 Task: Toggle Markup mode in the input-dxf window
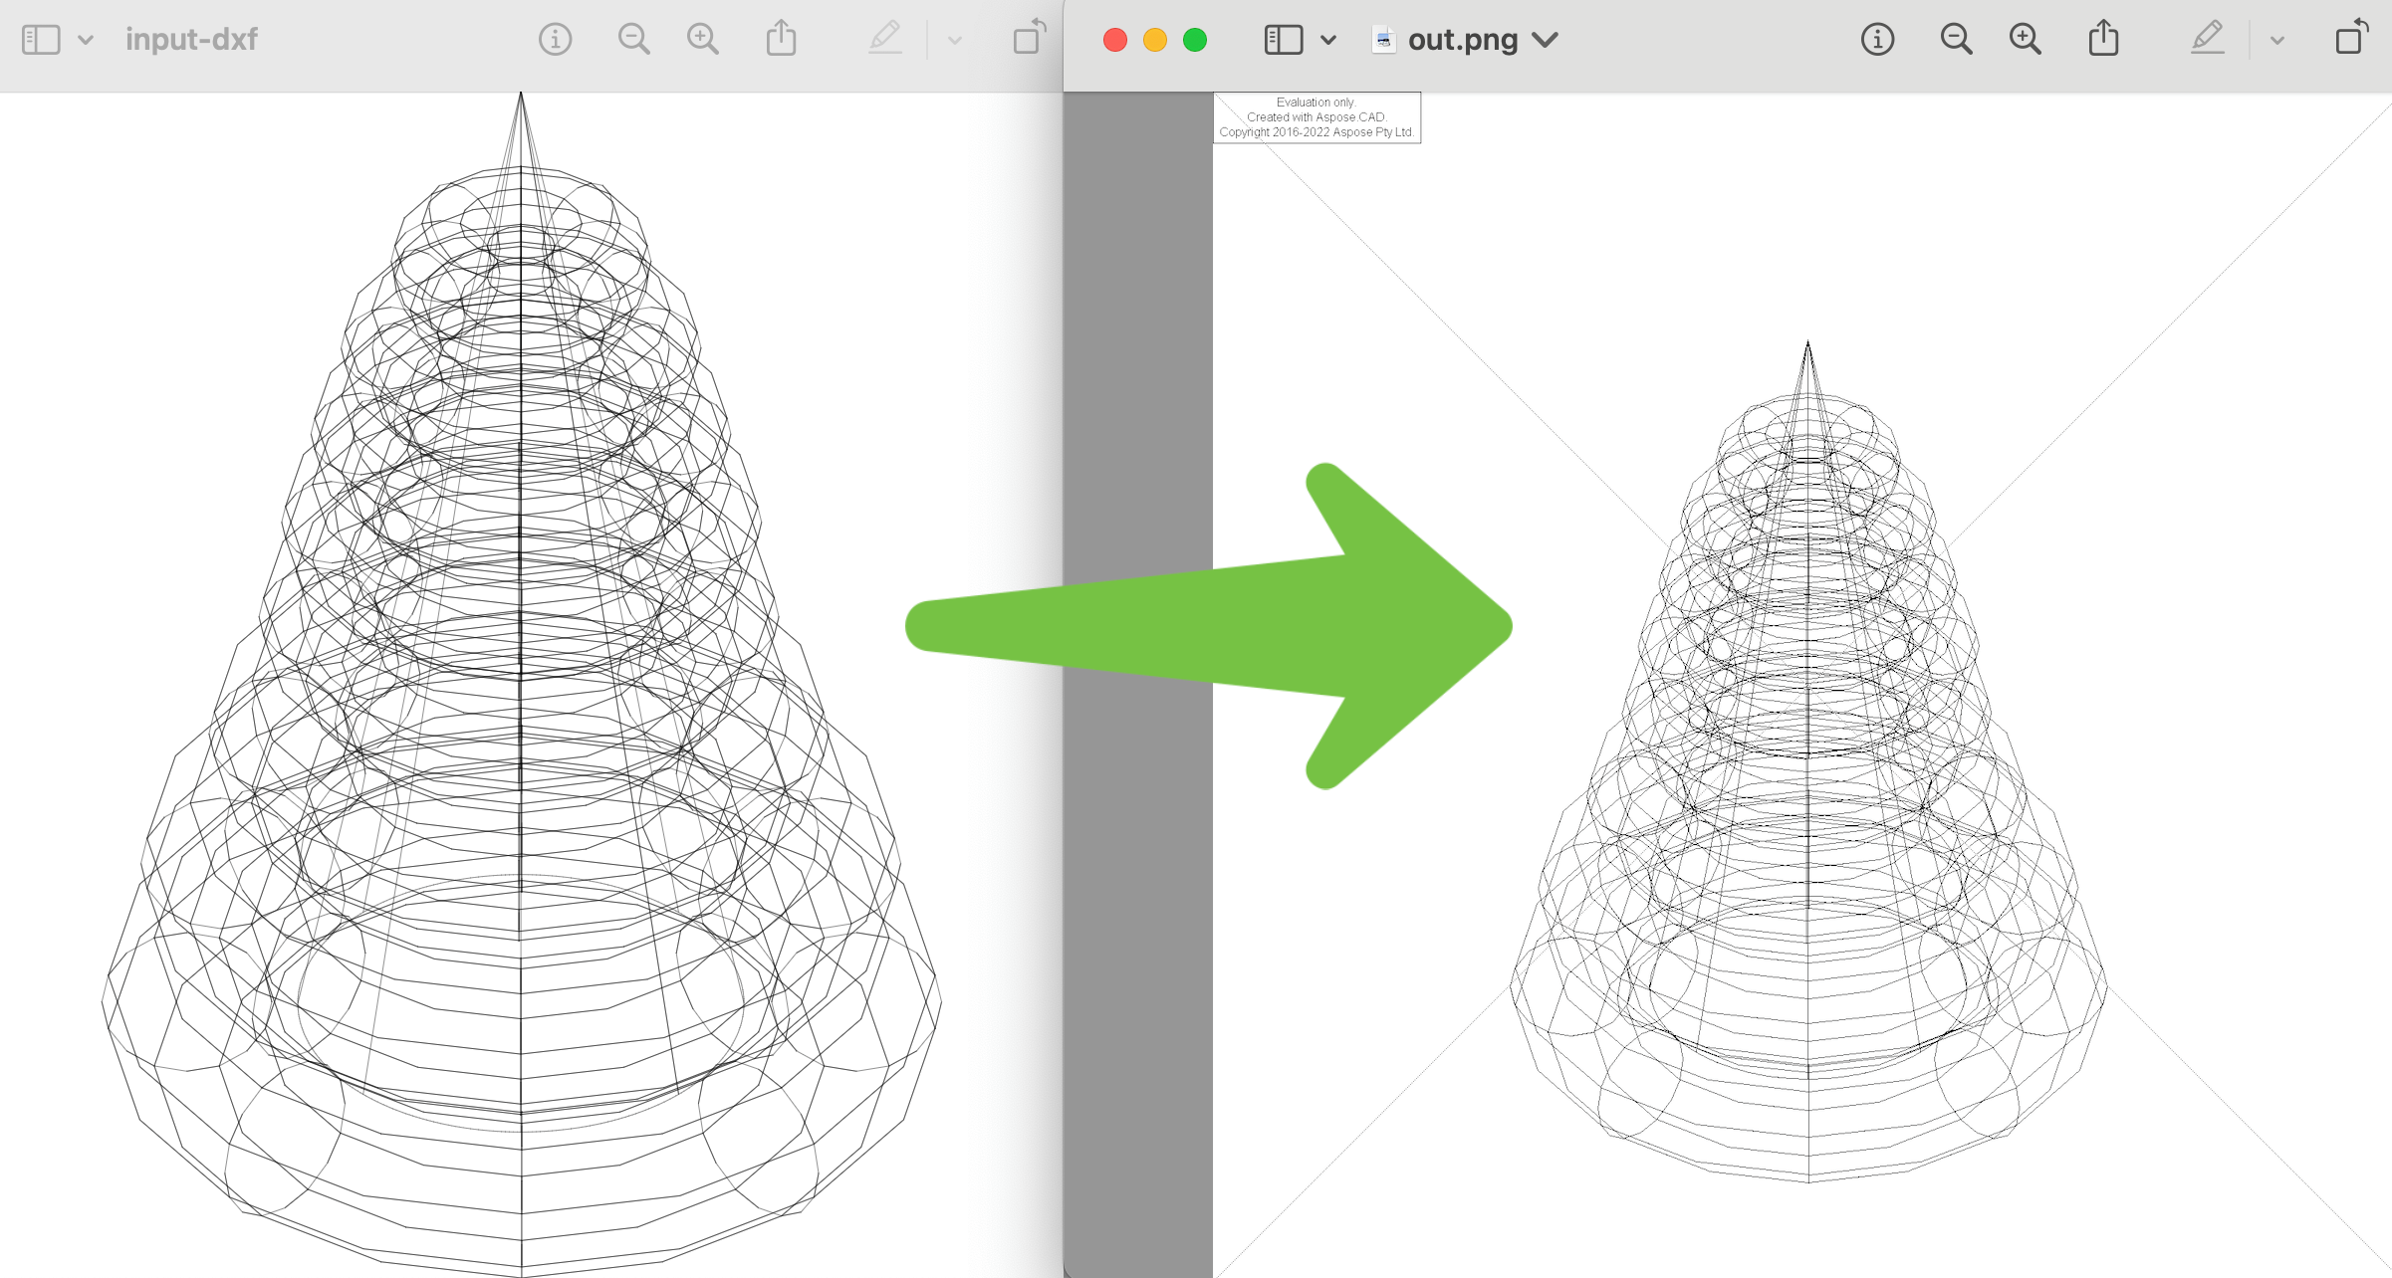[885, 39]
